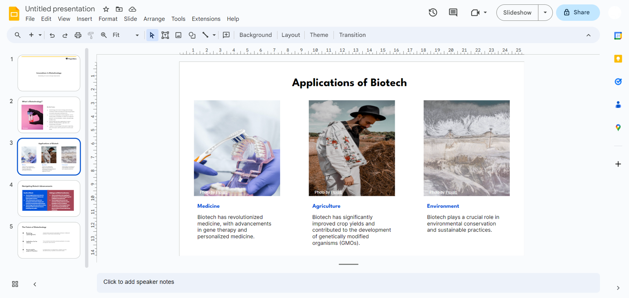
Task: Click the move to folder icon
Action: (x=119, y=9)
